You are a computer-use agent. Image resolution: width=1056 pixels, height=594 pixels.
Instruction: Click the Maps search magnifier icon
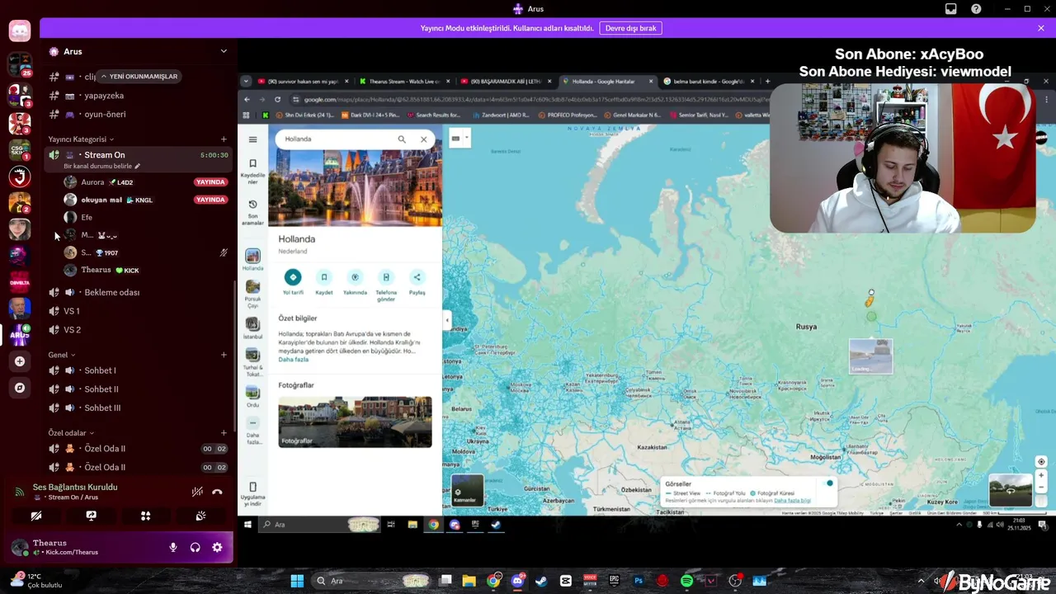point(402,139)
